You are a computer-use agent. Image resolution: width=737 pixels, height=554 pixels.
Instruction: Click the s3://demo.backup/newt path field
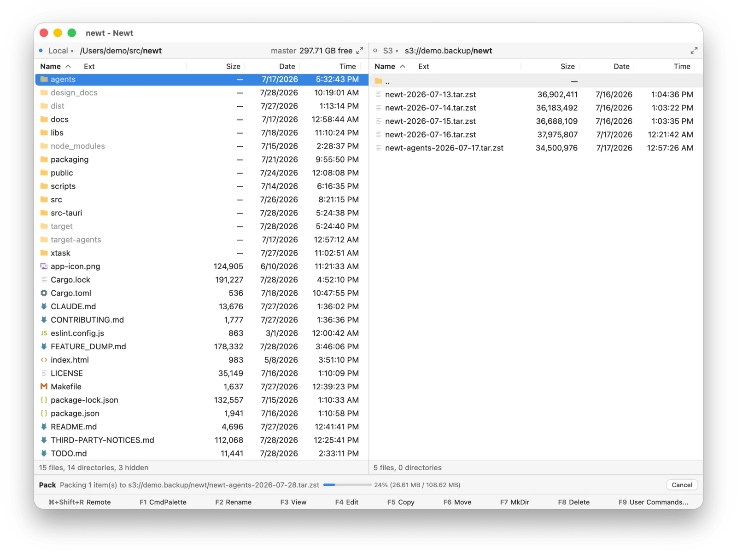coord(448,51)
